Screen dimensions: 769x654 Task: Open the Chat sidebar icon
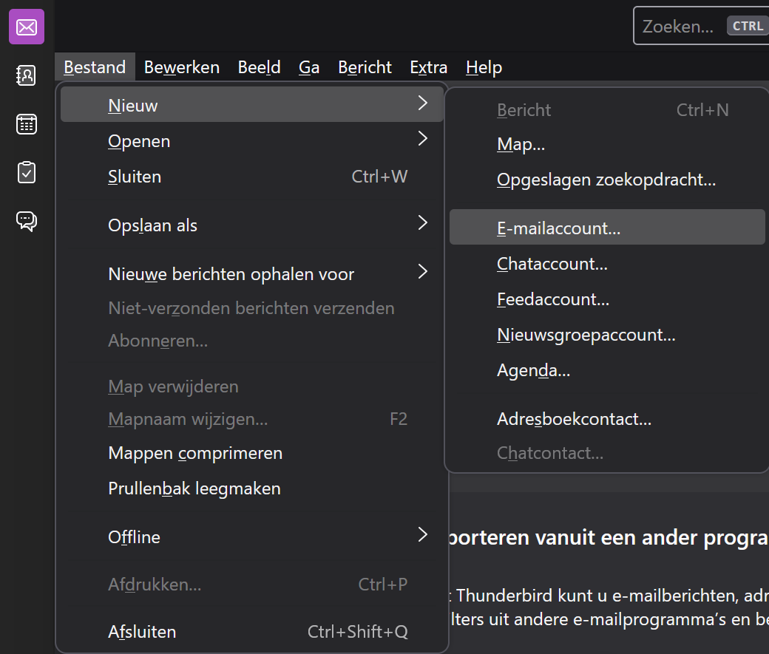pyautogui.click(x=27, y=221)
